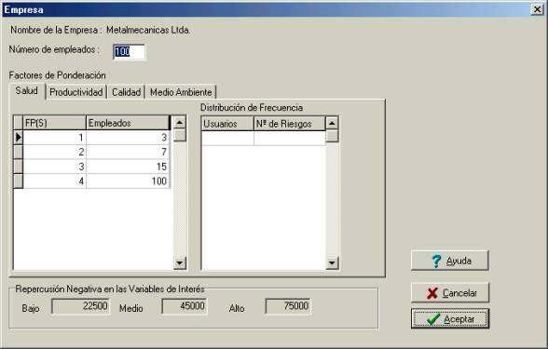Click scrollbar thumb of Distribución de Frecuencia grid

(x=332, y=136)
